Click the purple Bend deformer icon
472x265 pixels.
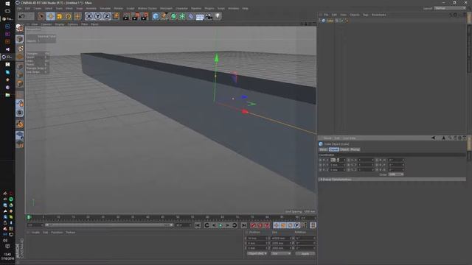[191, 16]
